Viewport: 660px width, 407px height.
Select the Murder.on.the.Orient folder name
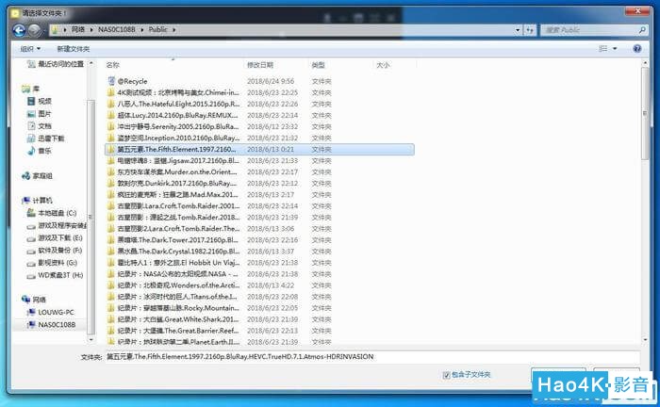177,171
